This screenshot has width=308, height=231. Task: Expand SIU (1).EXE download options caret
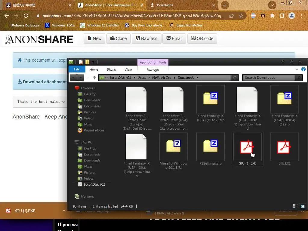coord(64,211)
